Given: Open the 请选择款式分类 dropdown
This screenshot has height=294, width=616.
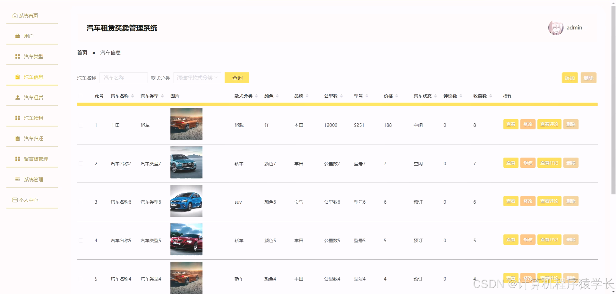Looking at the screenshot, I should click(x=197, y=78).
